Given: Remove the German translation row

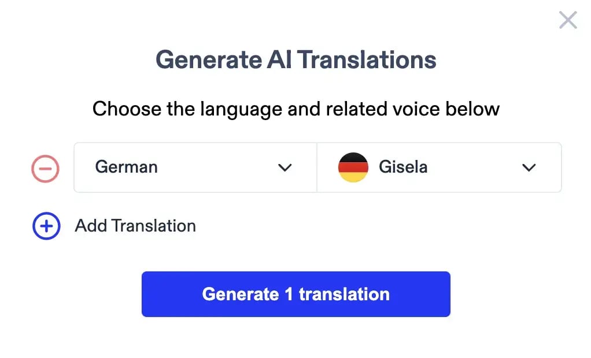Looking at the screenshot, I should pos(45,168).
